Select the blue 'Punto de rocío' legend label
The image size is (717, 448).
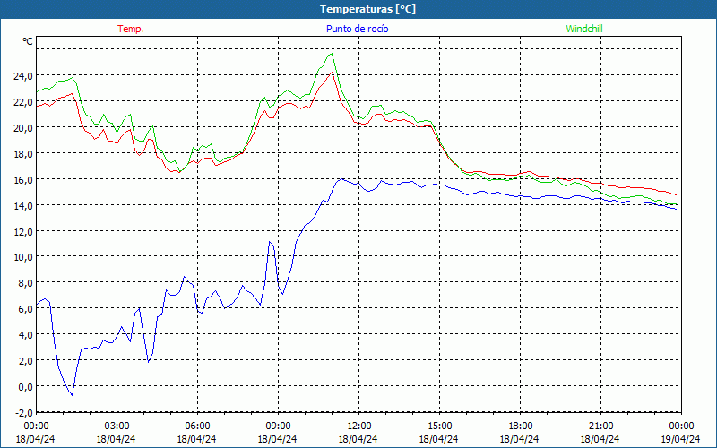point(357,29)
